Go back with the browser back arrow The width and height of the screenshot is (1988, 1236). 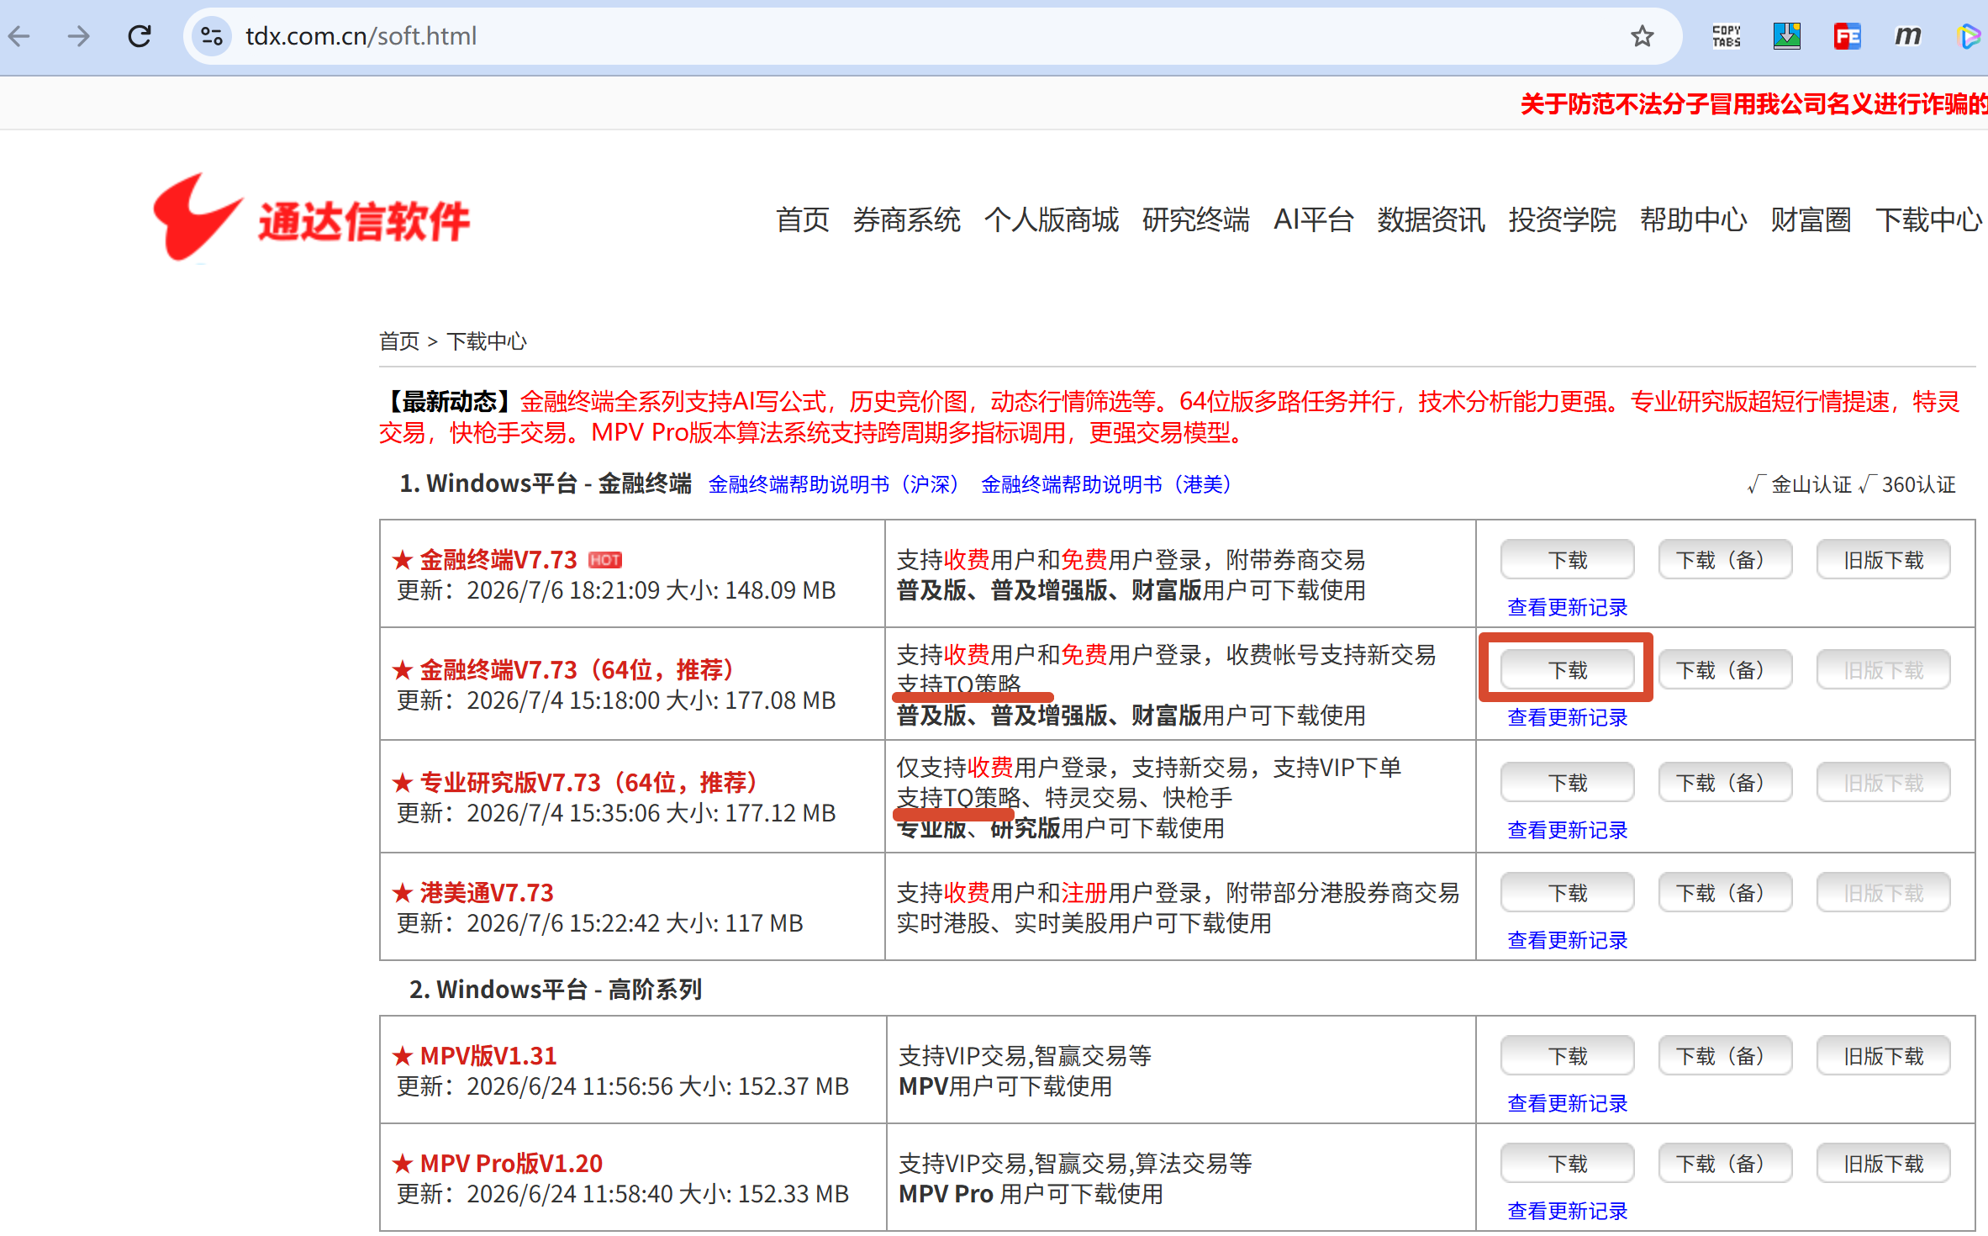(19, 36)
